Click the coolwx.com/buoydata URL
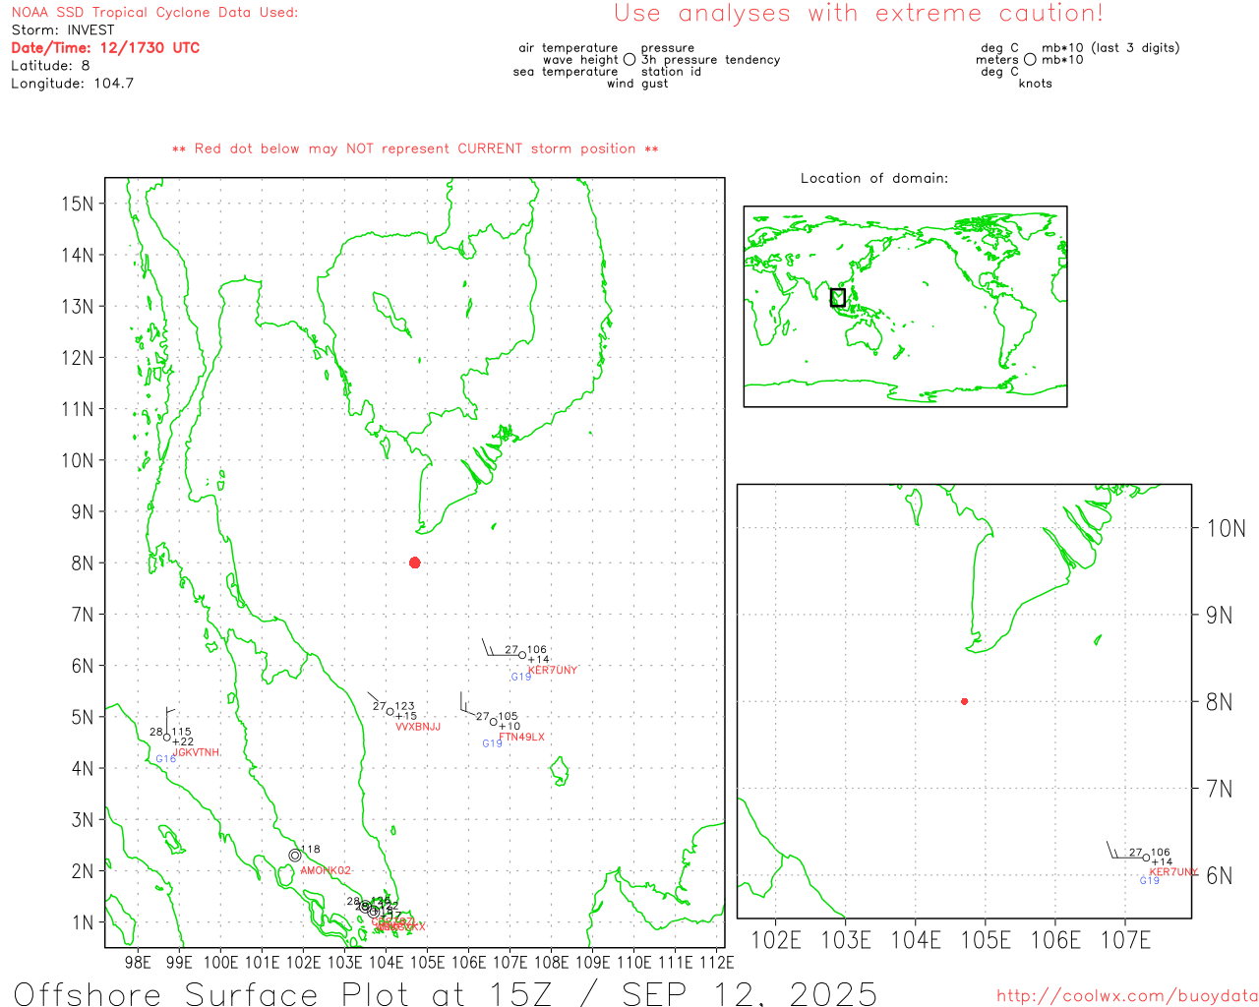Image resolution: width=1259 pixels, height=1007 pixels. pyautogui.click(x=1127, y=996)
